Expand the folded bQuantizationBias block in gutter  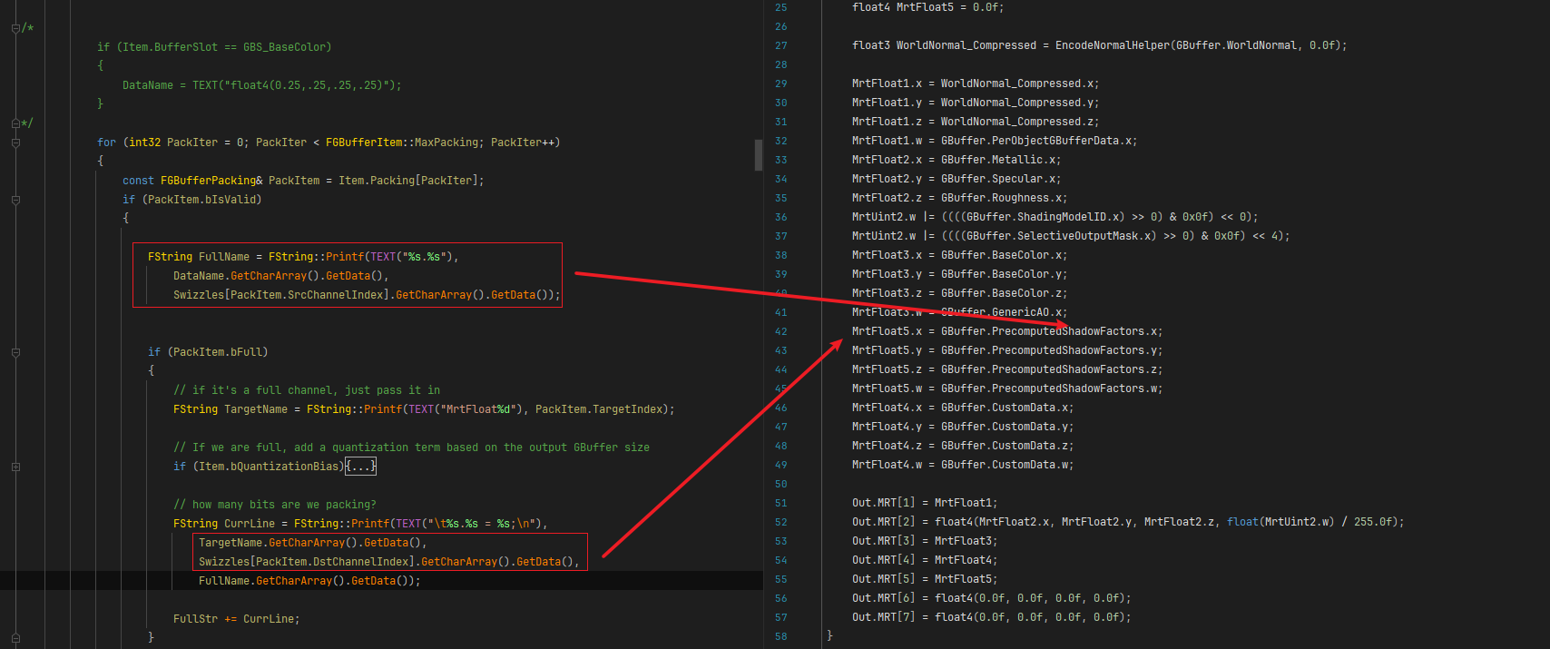15,467
